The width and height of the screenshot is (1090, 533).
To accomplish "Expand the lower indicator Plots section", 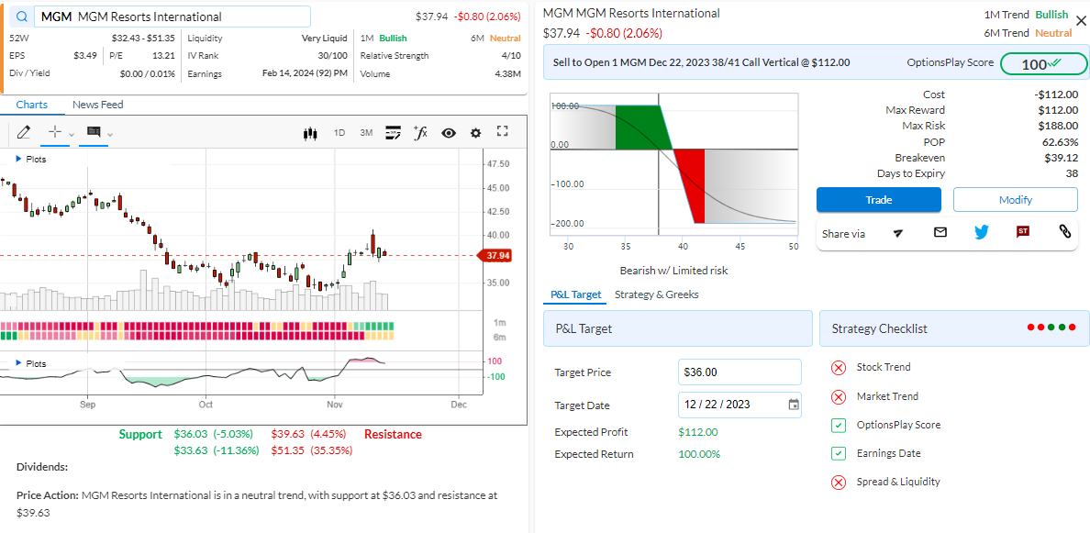I will pyautogui.click(x=31, y=363).
